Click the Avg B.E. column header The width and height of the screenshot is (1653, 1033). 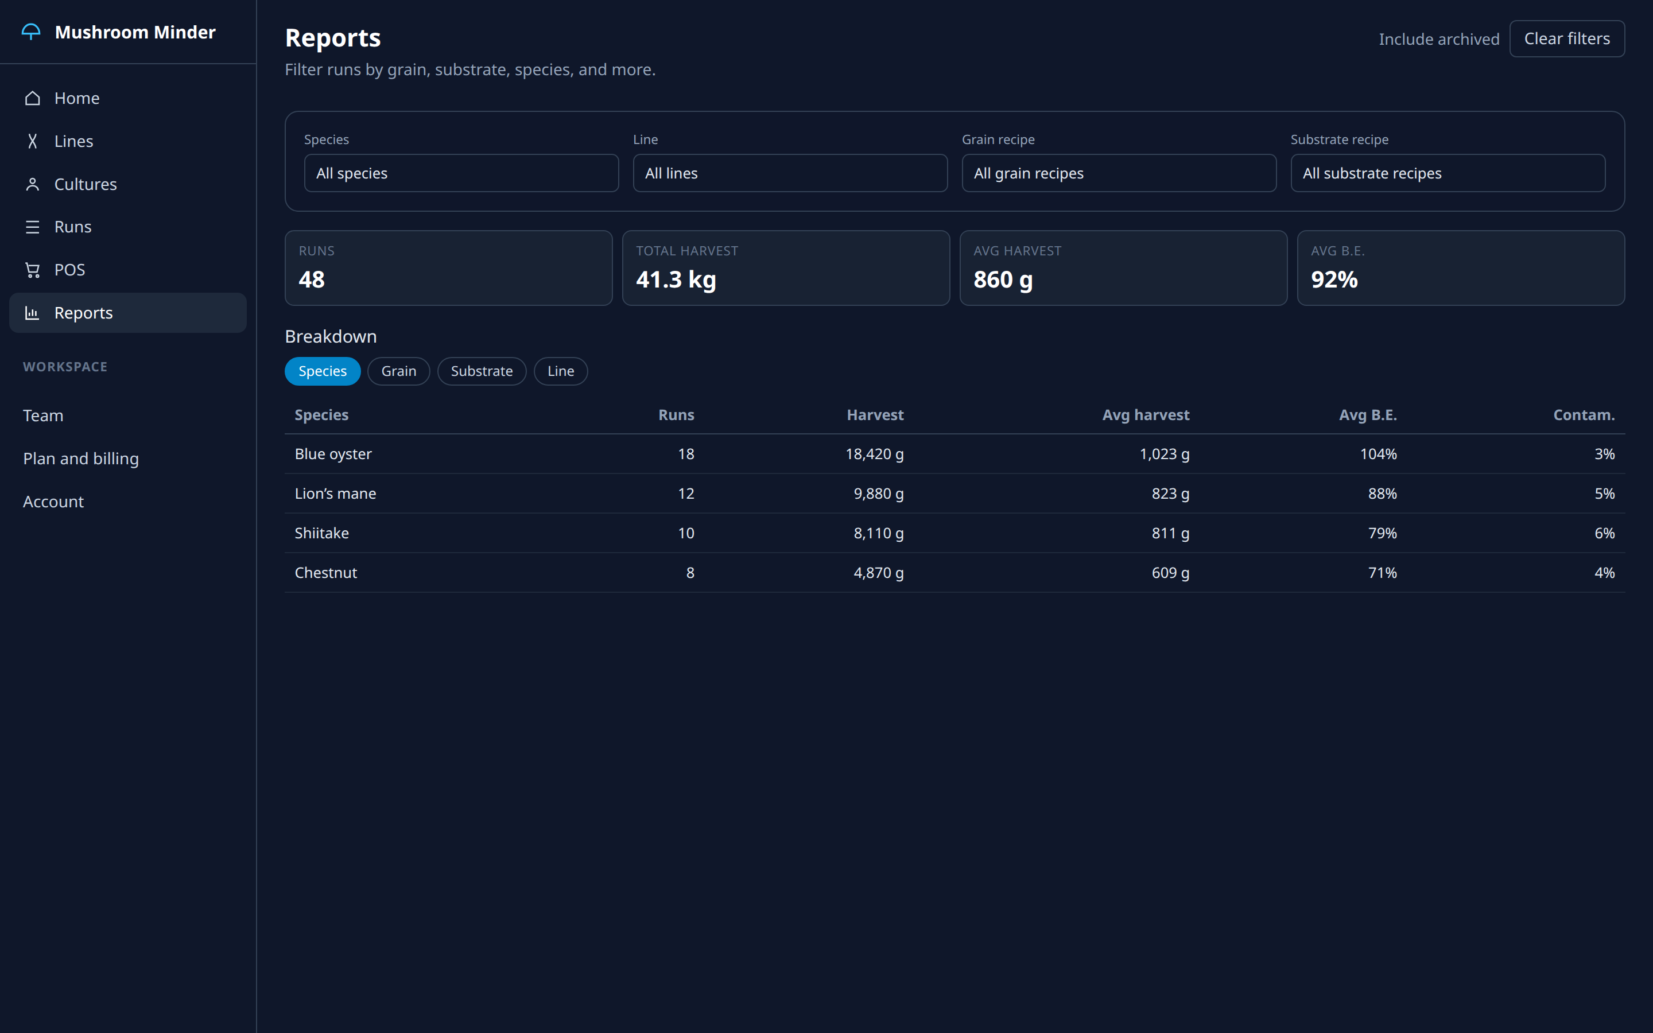(1368, 415)
